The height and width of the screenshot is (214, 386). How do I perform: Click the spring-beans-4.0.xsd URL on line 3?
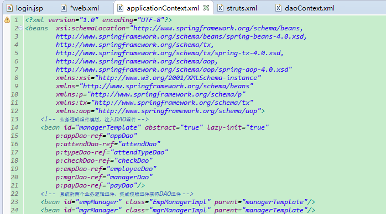pos(181,36)
